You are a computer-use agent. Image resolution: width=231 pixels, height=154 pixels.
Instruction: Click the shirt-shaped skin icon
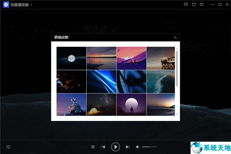point(194,5)
